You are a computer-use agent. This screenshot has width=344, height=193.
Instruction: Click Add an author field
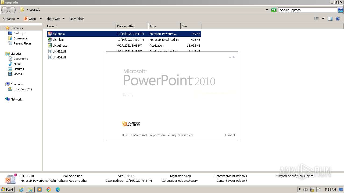click(x=78, y=181)
